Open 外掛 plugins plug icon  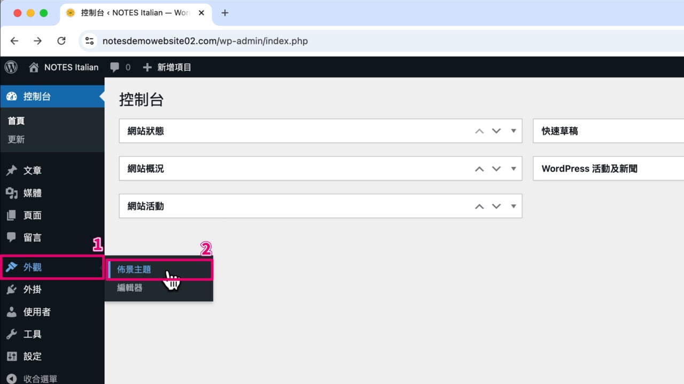(11, 290)
